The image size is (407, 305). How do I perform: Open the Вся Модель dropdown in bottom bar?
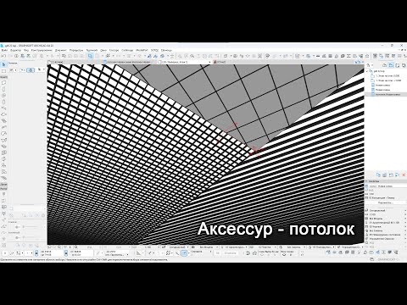point(208,247)
